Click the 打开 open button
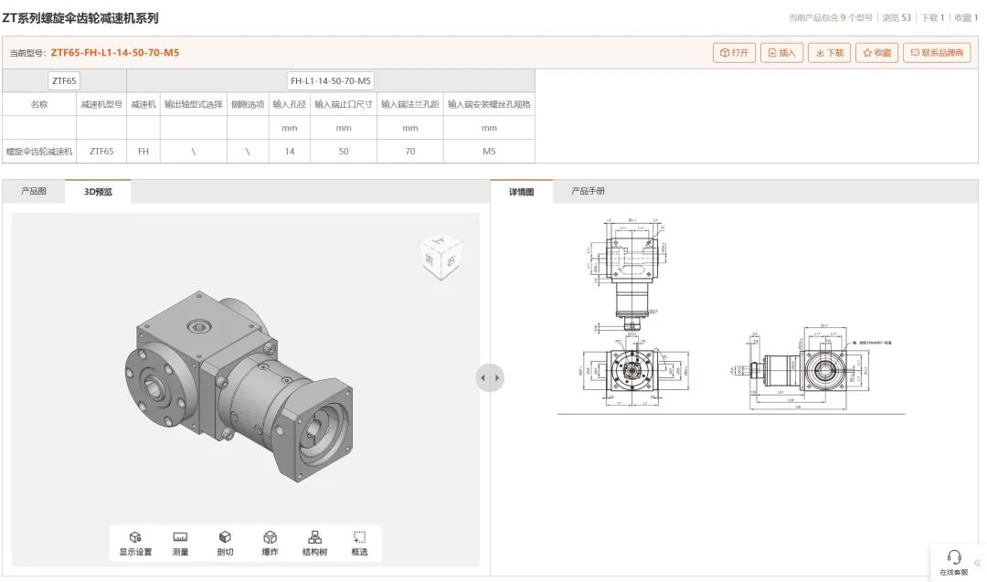Viewport: 987px width, 582px height. pyautogui.click(x=734, y=53)
